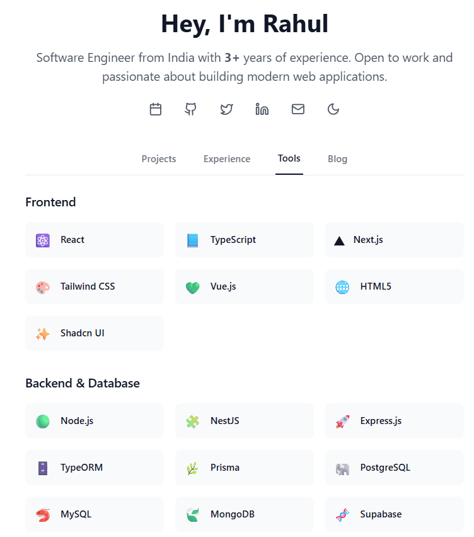Click the Twitter bird icon

(226, 109)
